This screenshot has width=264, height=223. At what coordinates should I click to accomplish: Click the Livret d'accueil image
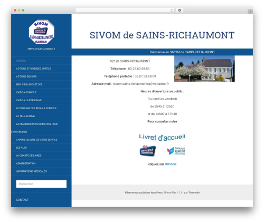pyautogui.click(x=162, y=138)
